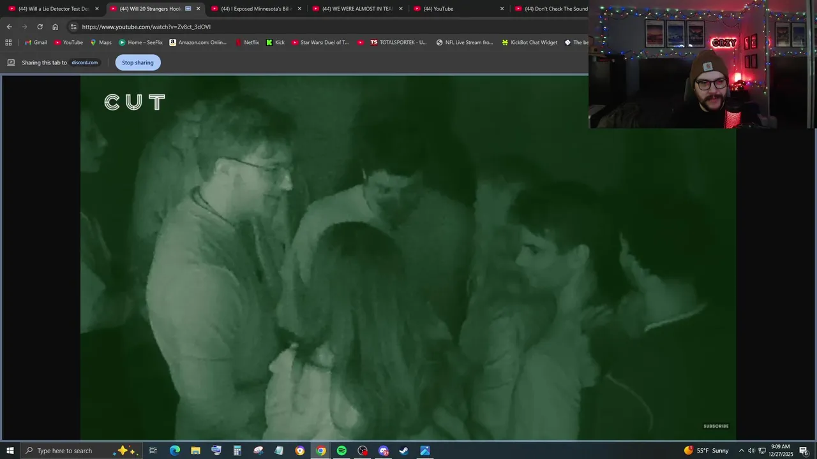Click the screen-share icon beside 'Sharing this tab to'
This screenshot has width=817, height=459.
click(11, 62)
